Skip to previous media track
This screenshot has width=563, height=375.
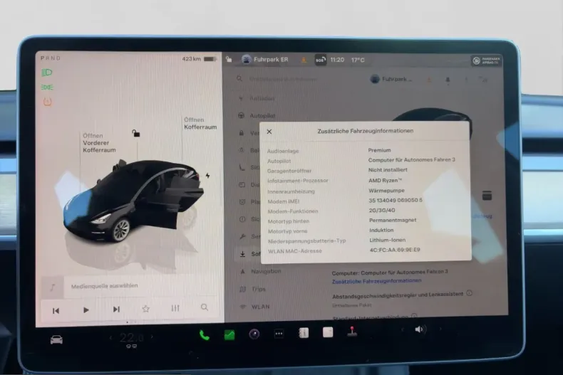(56, 310)
